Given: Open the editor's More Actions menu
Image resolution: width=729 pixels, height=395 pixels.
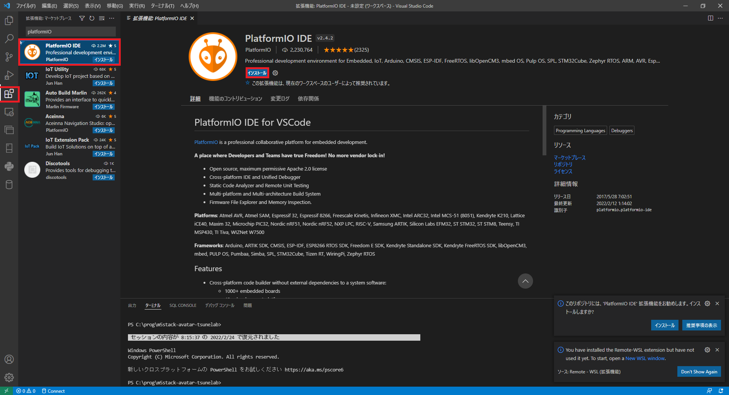Looking at the screenshot, I should coord(721,18).
